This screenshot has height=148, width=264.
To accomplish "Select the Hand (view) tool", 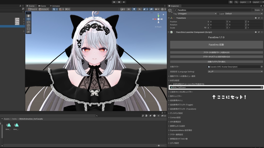I will (28, 16).
